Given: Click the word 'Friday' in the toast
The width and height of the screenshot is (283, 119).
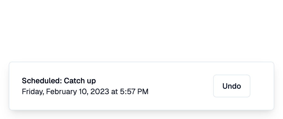Looking at the screenshot, I should (x=33, y=91).
